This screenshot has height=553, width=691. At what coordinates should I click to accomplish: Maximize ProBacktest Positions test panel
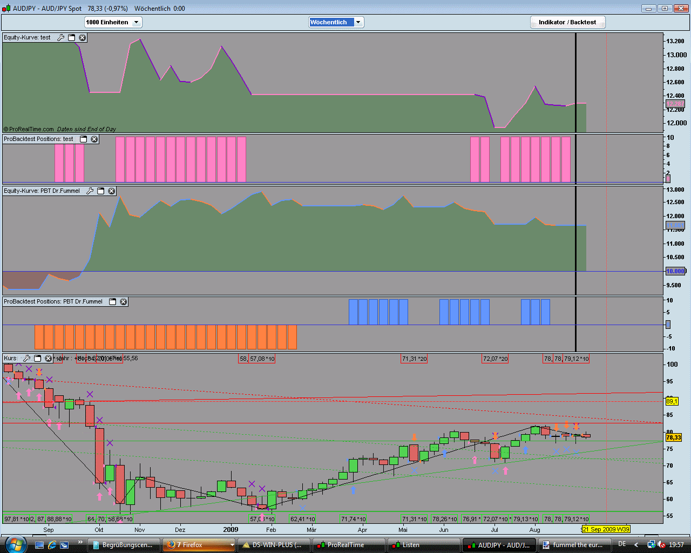point(84,139)
